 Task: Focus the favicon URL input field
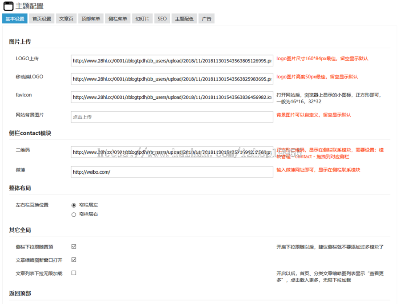coord(172,97)
